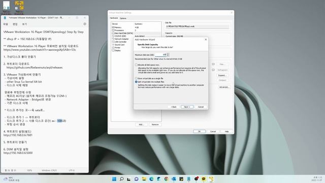Click the Disk file path field

pos(198,26)
